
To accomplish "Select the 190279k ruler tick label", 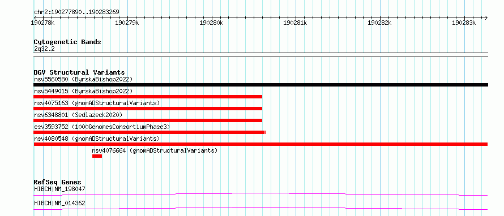I will click(x=127, y=23).
